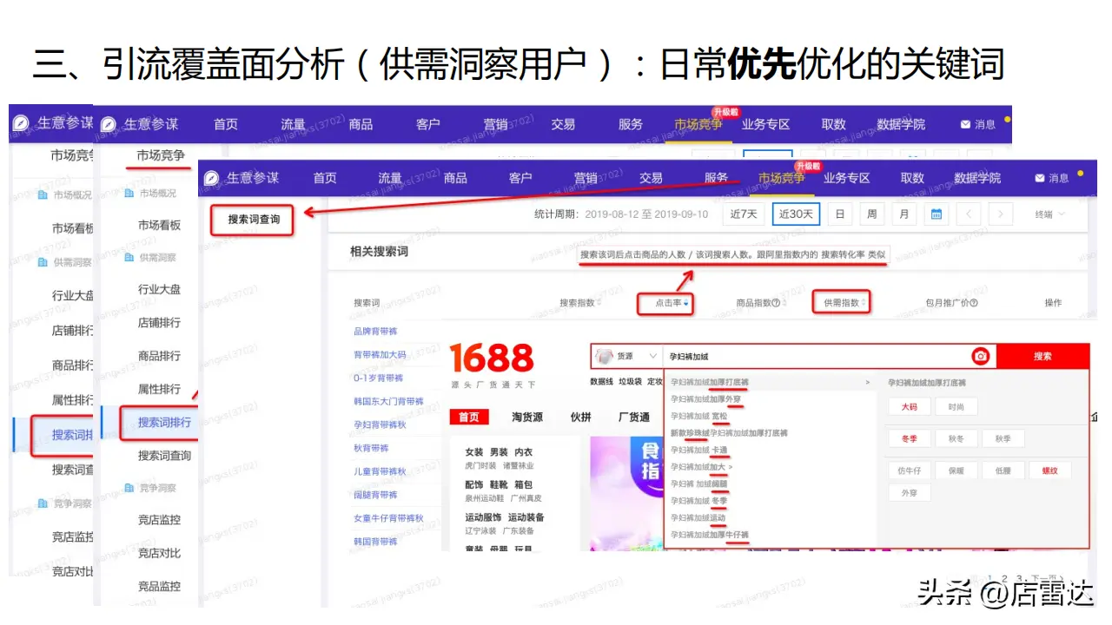This screenshot has width=1112, height=625.
Task: Click the 供需洞察 sidebar section icon
Action: (x=128, y=256)
